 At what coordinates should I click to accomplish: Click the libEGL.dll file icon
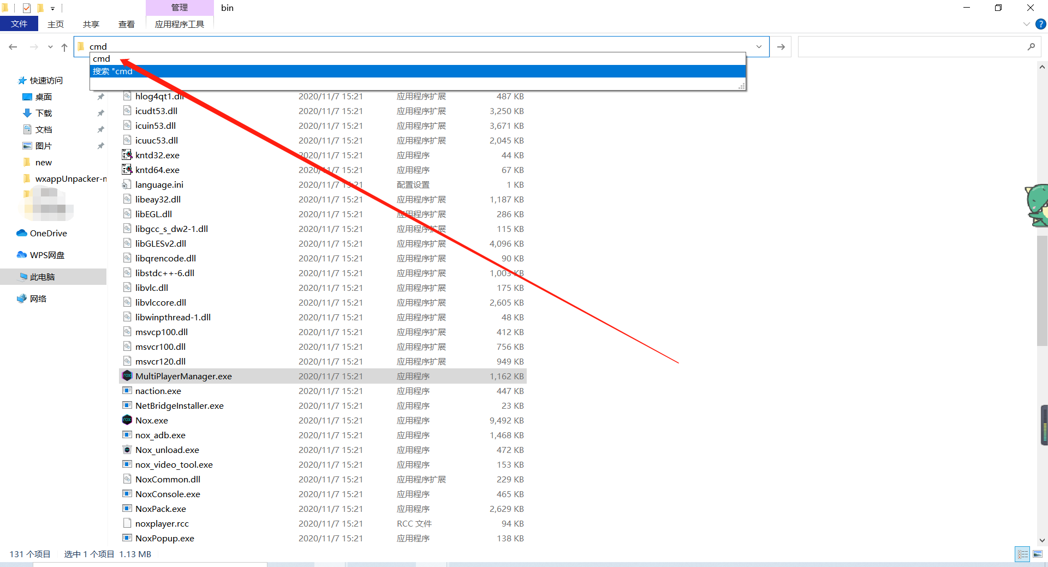coord(127,214)
